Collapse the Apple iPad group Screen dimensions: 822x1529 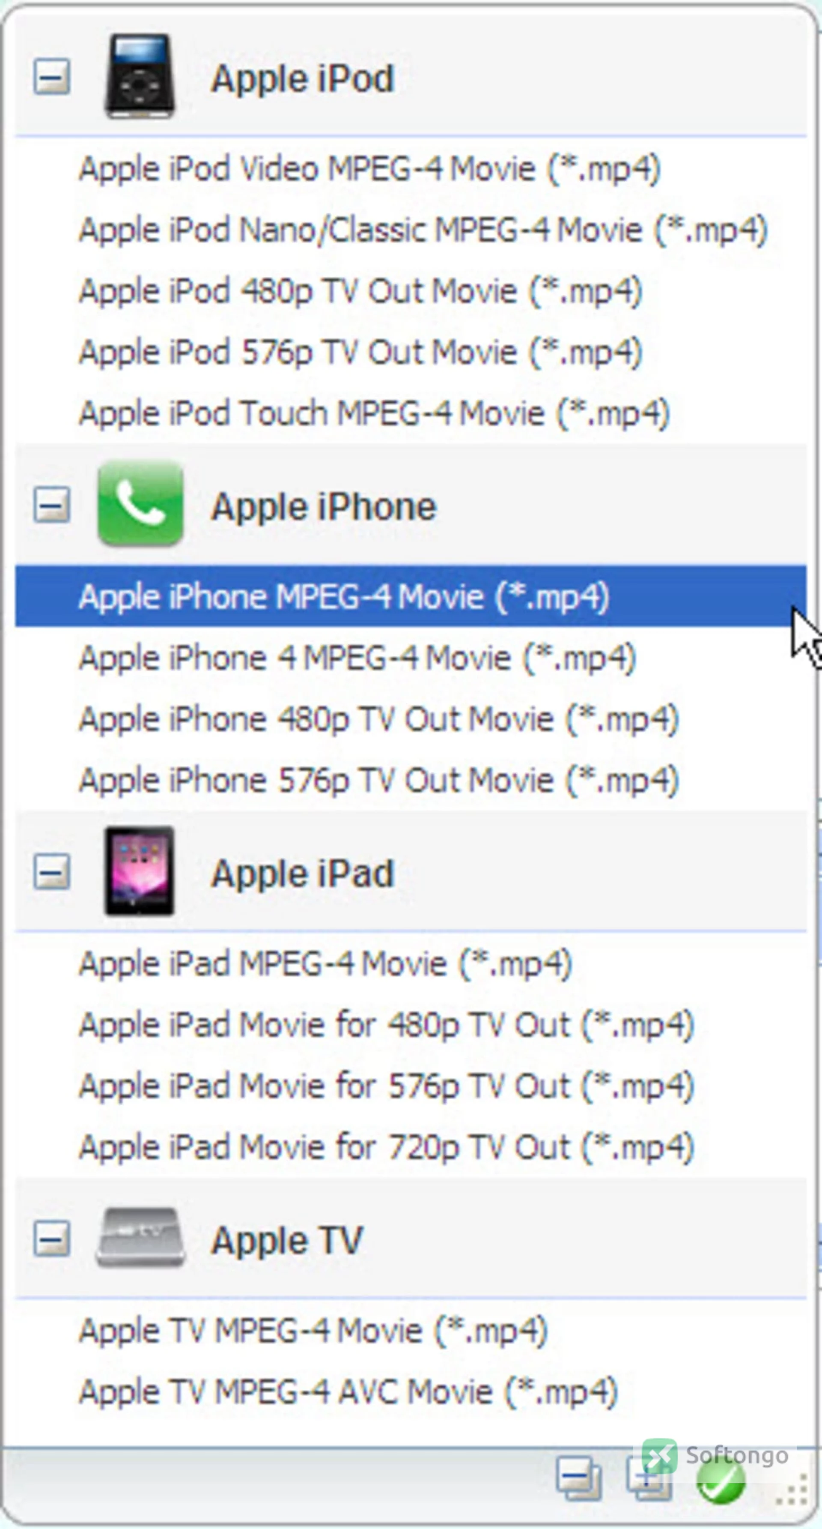click(52, 872)
